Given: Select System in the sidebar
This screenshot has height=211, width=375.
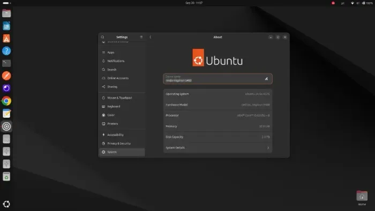Looking at the screenshot, I should click(122, 152).
